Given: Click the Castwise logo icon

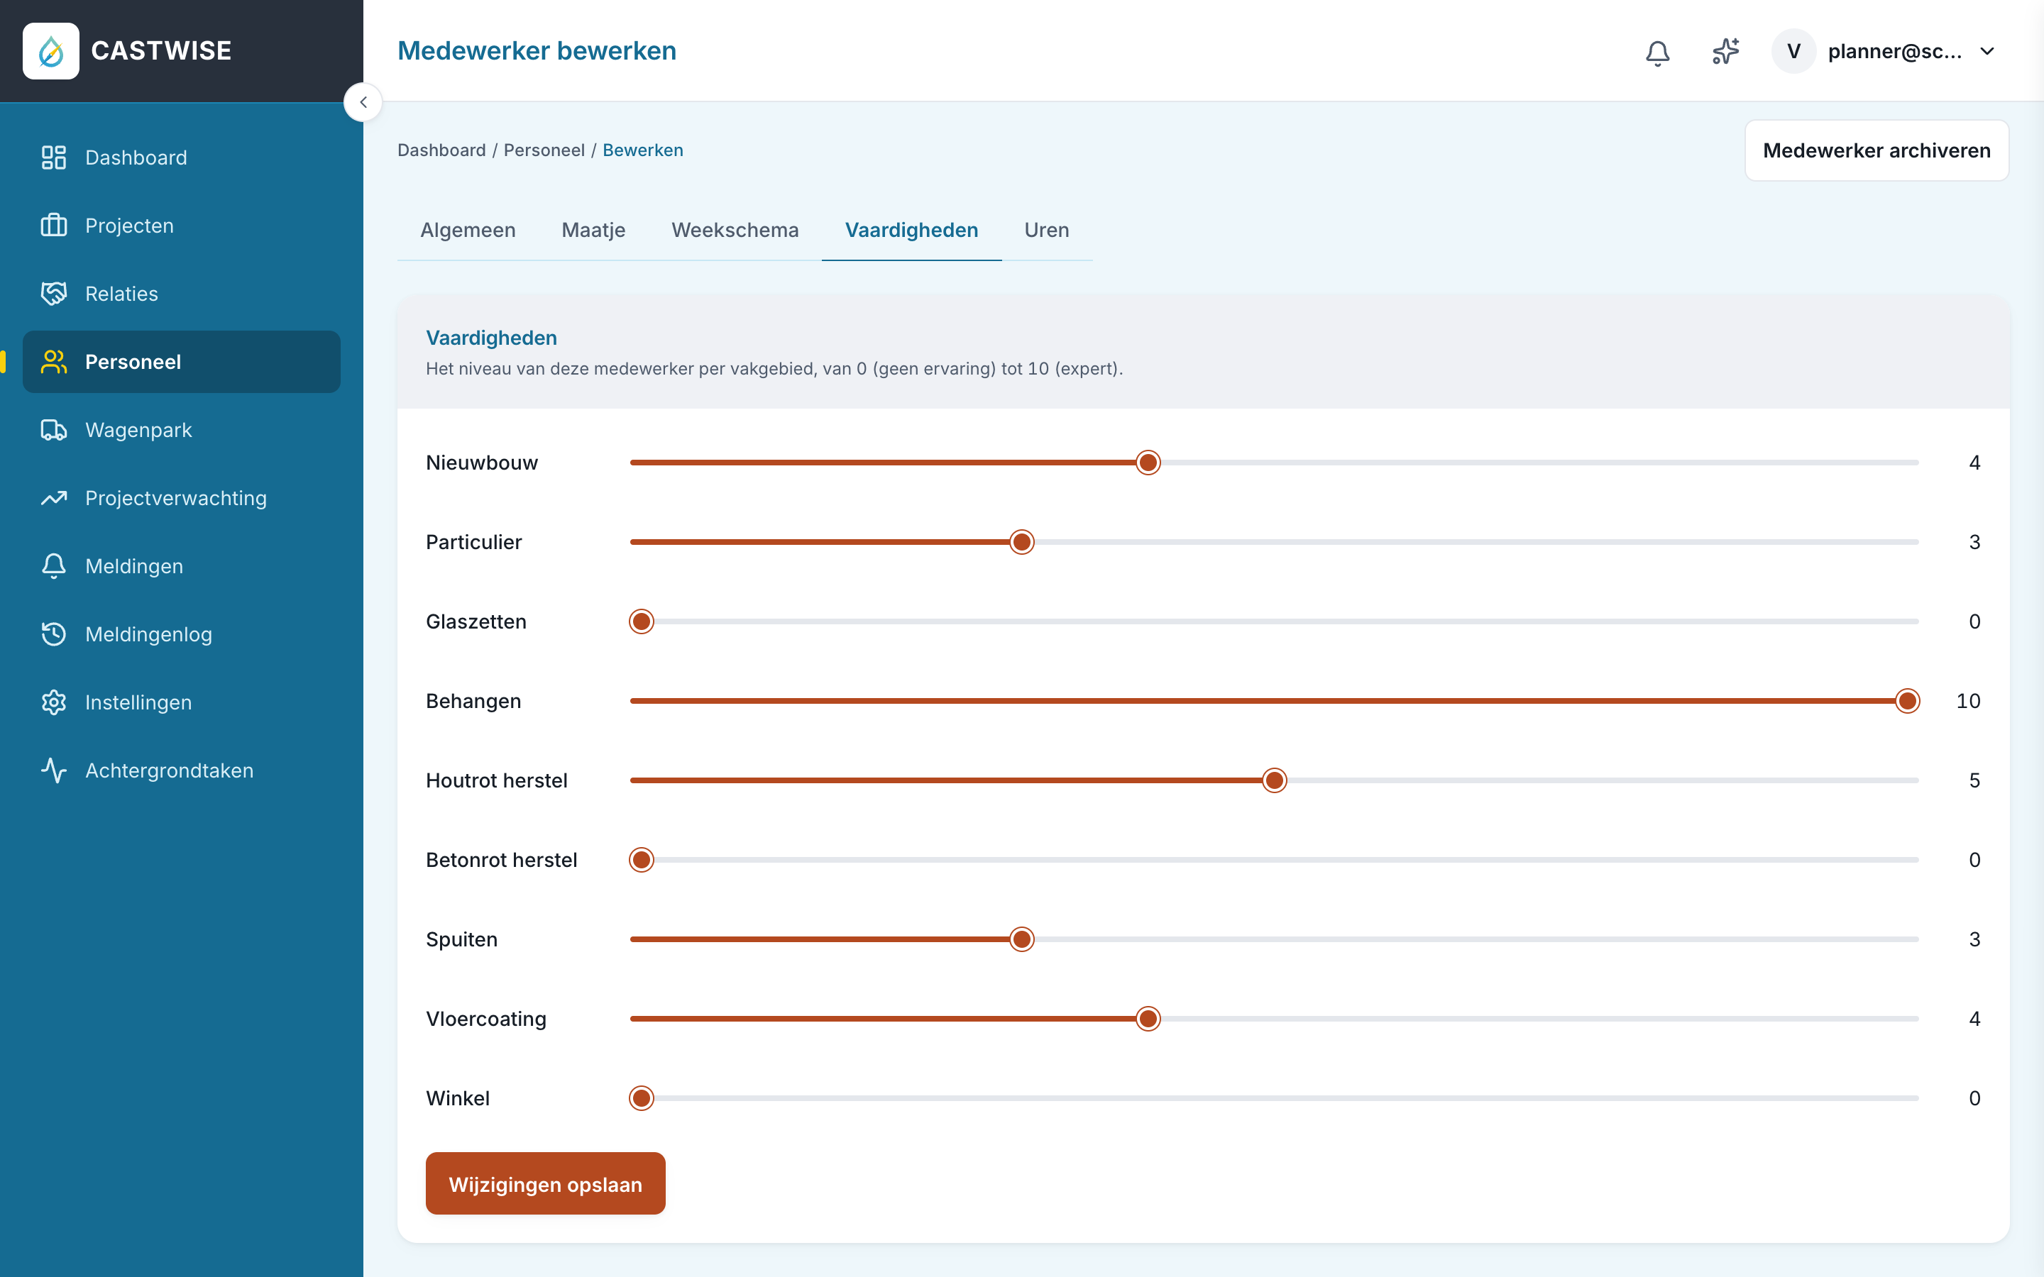Looking at the screenshot, I should coord(50,50).
